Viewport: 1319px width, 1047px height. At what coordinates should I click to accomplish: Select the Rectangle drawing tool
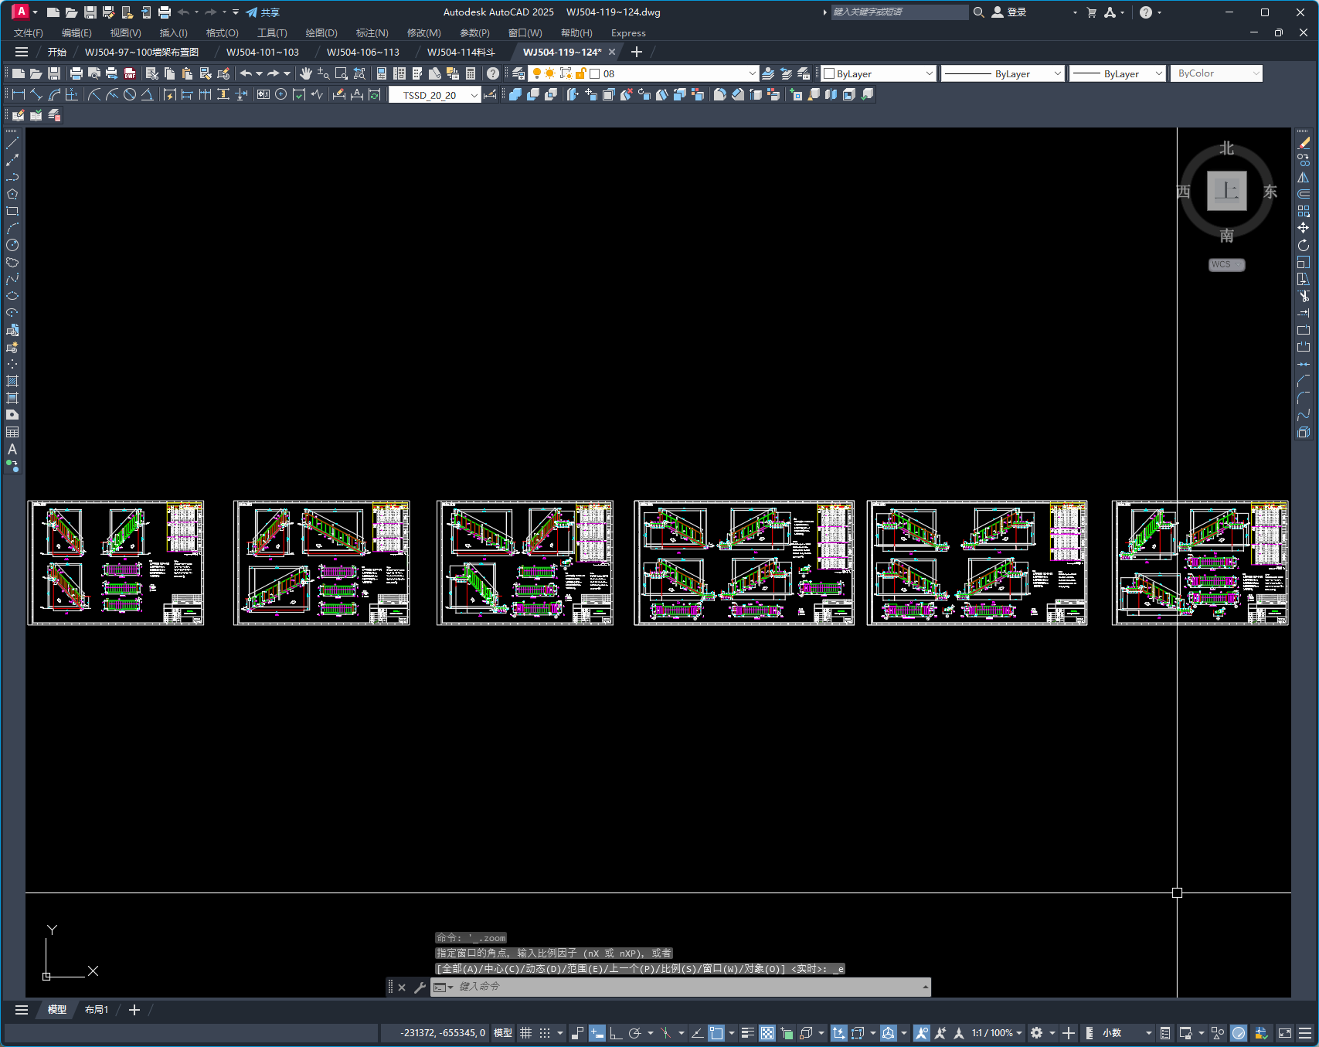pos(12,211)
